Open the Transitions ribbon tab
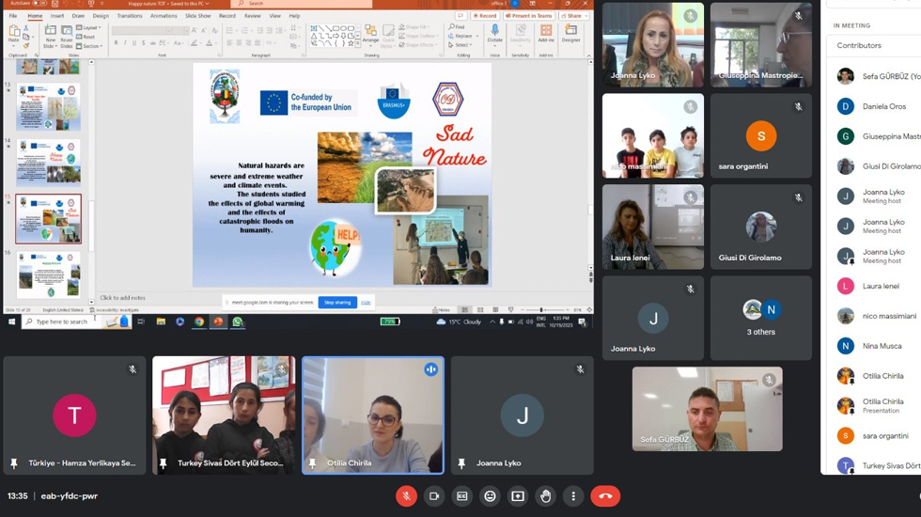This screenshot has height=517, width=921. point(130,16)
